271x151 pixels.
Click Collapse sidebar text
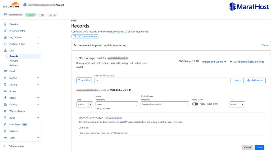click(x=17, y=146)
